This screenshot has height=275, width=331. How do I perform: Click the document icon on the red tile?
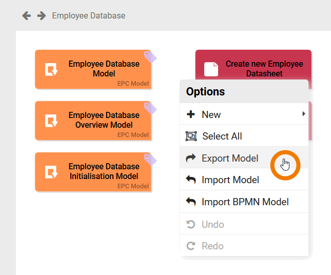click(211, 69)
